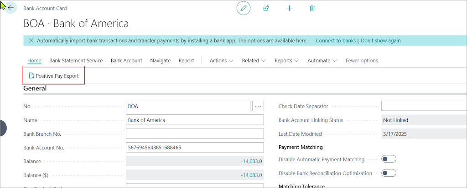Viewport: 467px width, 188px height.
Task: Toggle Disable Bank Reconciliation Optimization
Action: tap(389, 173)
